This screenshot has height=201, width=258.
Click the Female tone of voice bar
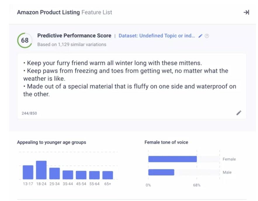coord(172,159)
